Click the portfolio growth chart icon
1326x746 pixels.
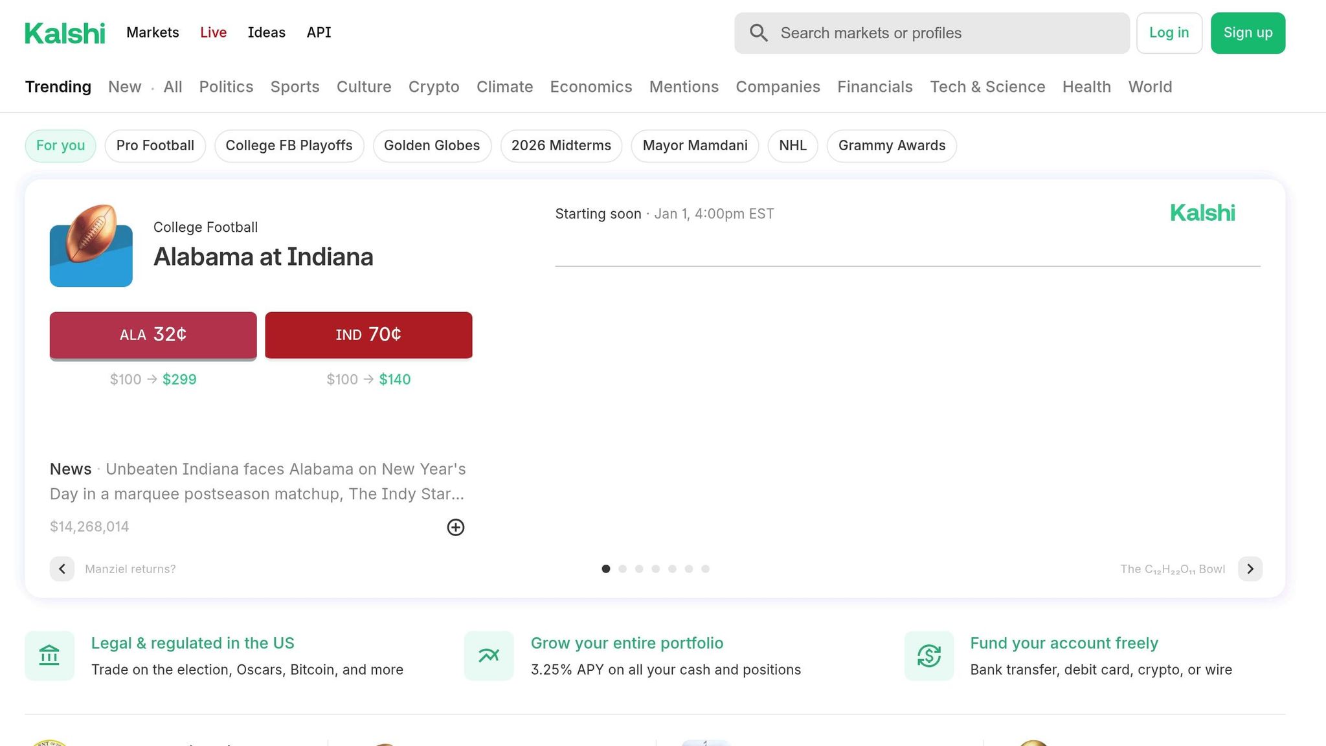489,656
